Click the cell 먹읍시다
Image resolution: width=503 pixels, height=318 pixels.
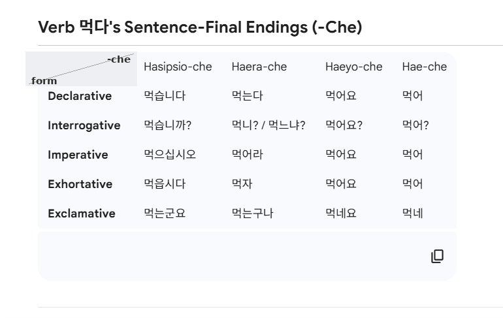tap(165, 184)
